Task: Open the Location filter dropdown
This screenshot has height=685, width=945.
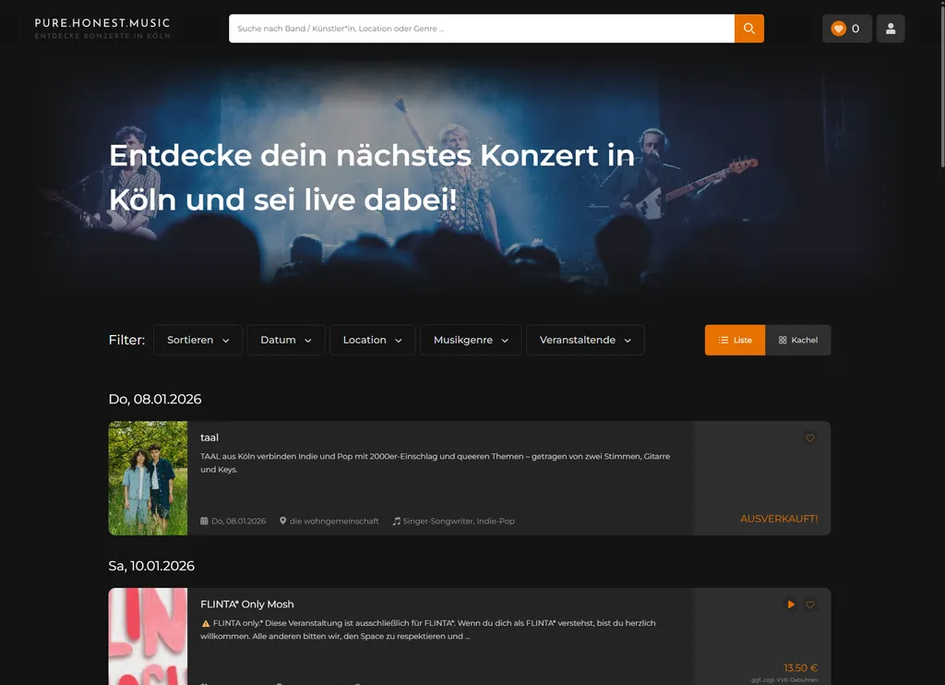Action: (372, 340)
